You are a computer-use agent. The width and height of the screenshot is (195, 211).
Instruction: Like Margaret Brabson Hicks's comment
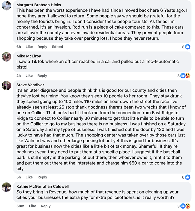coord(29,47)
